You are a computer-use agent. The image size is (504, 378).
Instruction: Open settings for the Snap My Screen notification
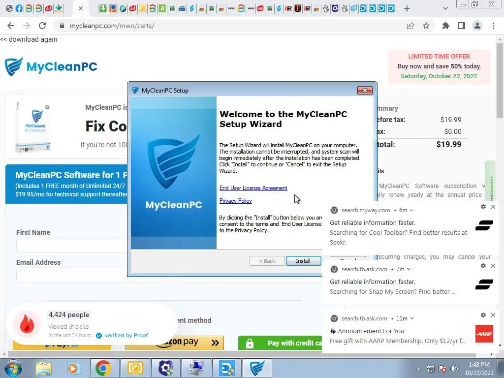tap(483, 266)
